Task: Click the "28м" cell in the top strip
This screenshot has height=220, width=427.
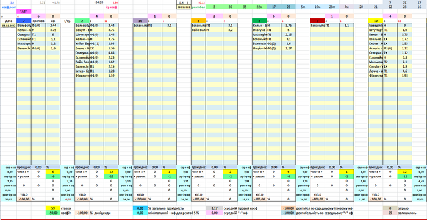Action: click(x=332, y=7)
